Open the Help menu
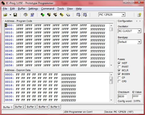 [79, 9]
